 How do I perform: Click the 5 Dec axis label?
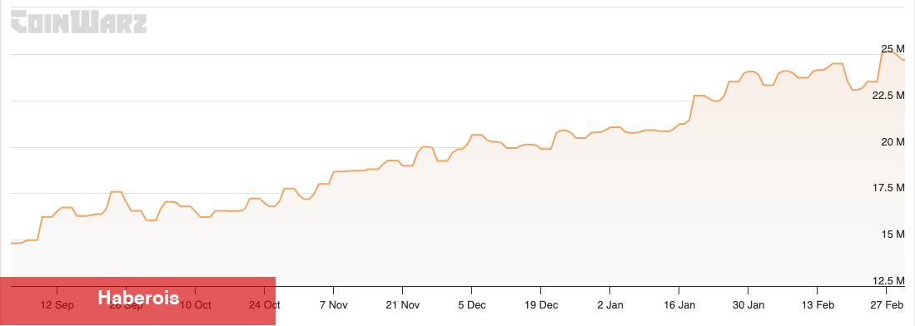click(x=471, y=305)
